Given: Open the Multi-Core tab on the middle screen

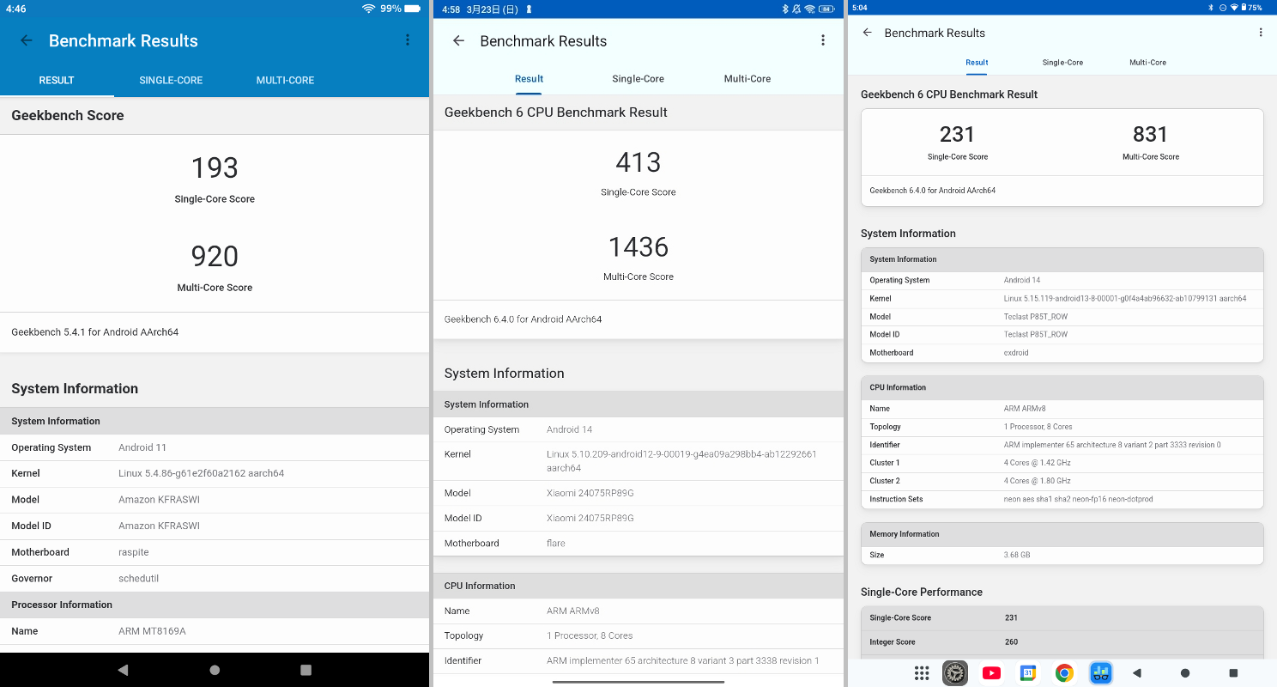Looking at the screenshot, I should click(x=747, y=78).
